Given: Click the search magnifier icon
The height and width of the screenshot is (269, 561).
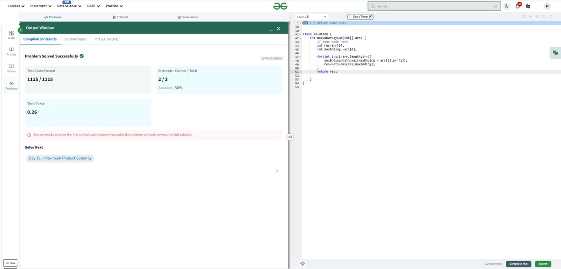Looking at the screenshot, I should pyautogui.click(x=373, y=7).
